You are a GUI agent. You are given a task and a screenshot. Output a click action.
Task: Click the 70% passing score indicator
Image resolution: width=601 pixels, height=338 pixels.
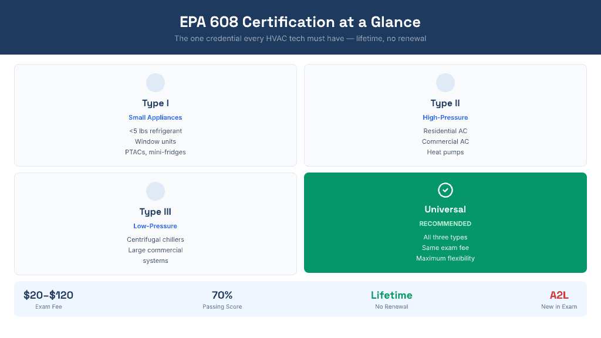coord(222,295)
